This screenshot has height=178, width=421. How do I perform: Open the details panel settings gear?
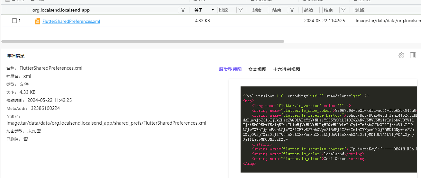click(401, 55)
